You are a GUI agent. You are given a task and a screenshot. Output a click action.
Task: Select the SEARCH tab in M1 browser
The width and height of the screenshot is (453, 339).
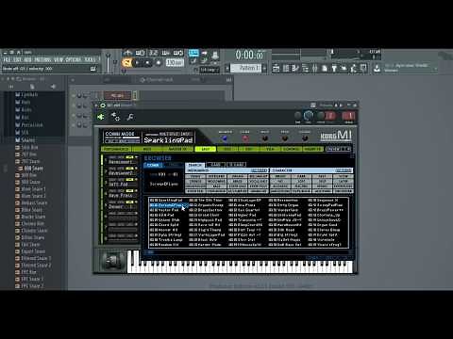[194, 165]
